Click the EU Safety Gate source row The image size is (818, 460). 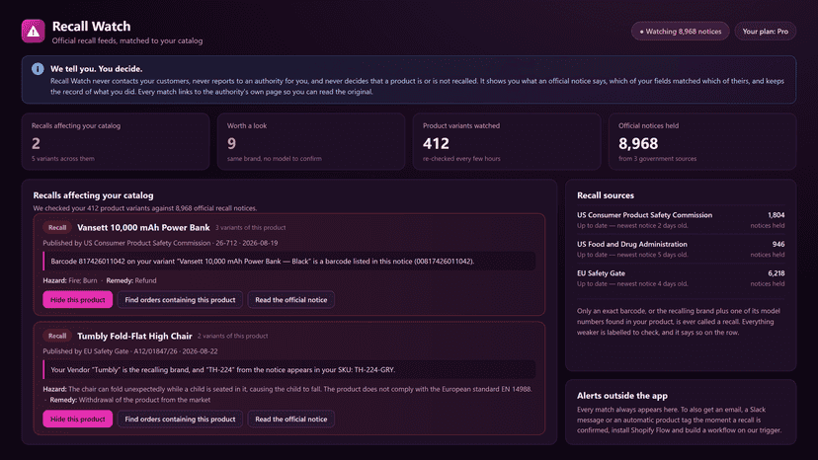[x=681, y=278]
